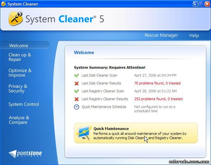Open the Help menu
The height and width of the screenshot is (165, 211).
[194, 35]
